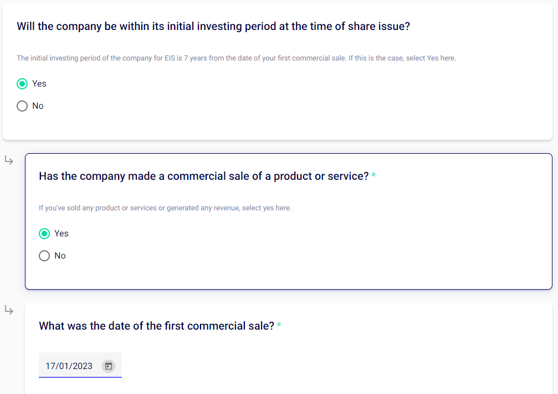This screenshot has width=558, height=394.
Task: Click the 'No' label text under investing period question
Action: [x=38, y=106]
